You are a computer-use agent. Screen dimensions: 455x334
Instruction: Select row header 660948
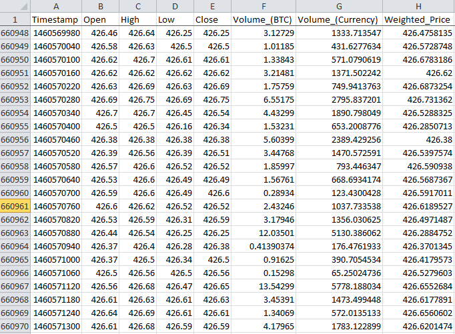(x=15, y=33)
